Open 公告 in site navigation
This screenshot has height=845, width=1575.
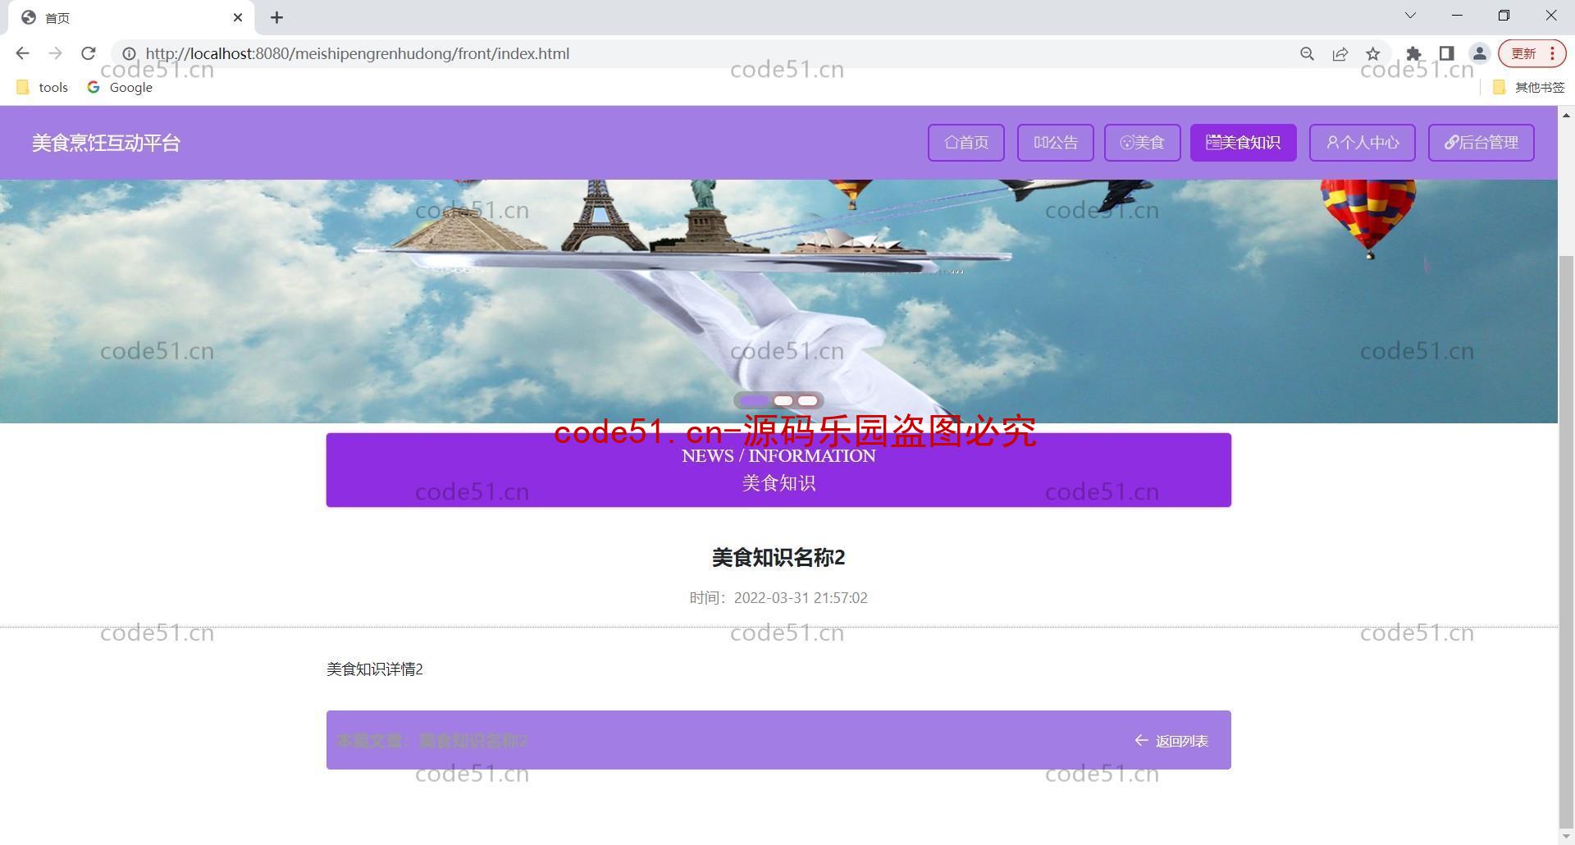coord(1056,143)
